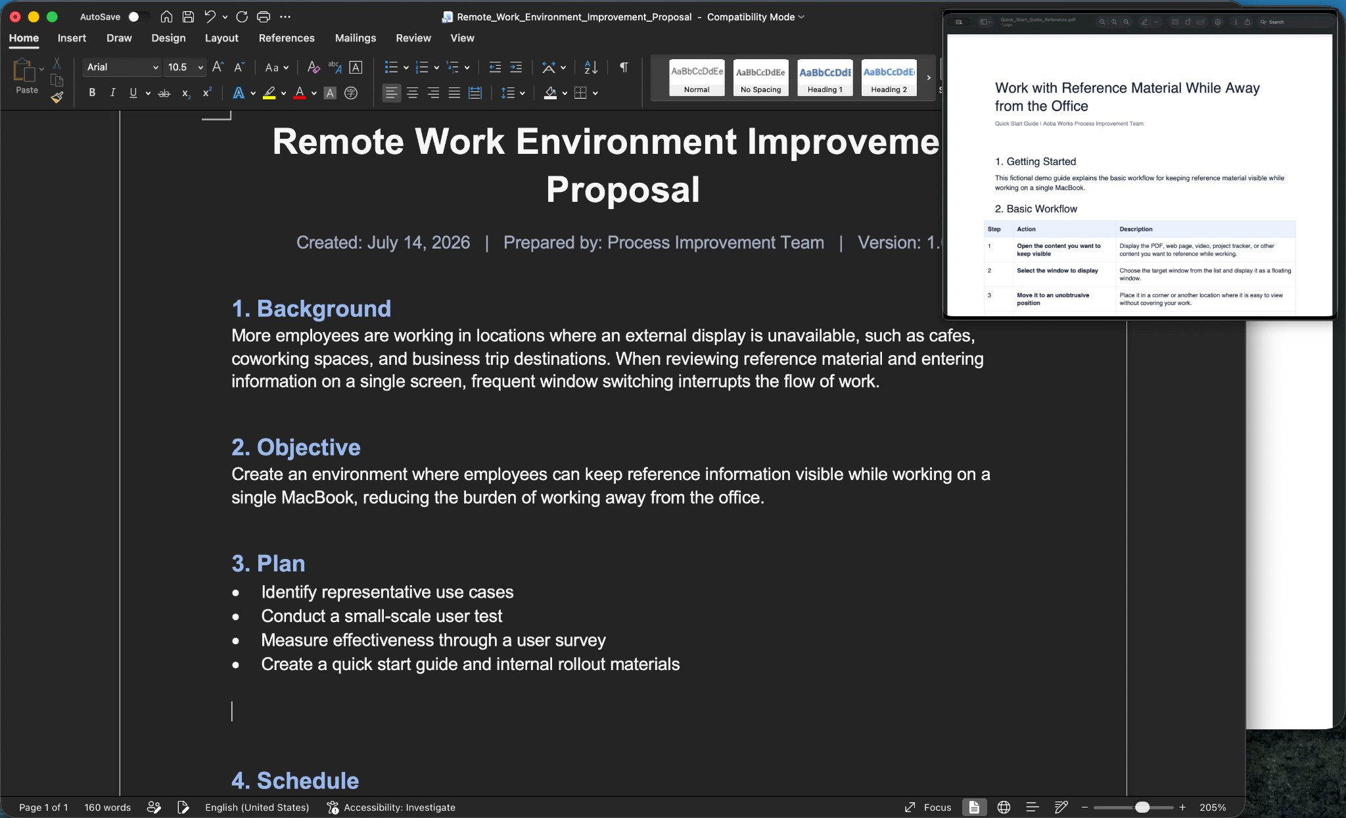
Task: Select the Format Painter brush
Action: (57, 97)
